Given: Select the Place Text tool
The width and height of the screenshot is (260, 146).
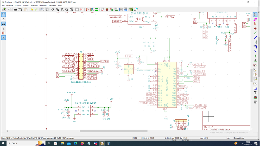Looking at the screenshot, I should pos(255,93).
